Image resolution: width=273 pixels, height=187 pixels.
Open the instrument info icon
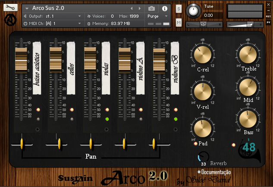pos(164,8)
